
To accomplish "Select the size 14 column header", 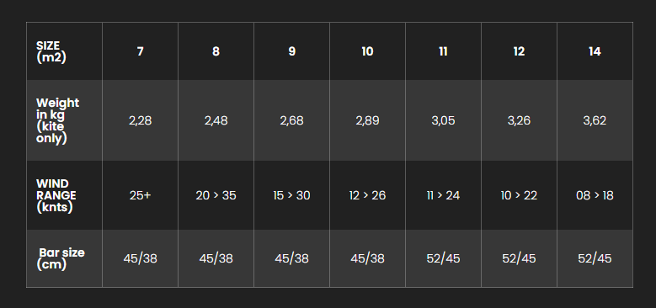I will tap(595, 51).
